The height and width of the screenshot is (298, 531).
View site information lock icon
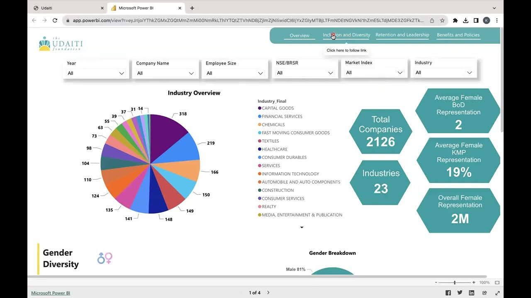point(68,20)
